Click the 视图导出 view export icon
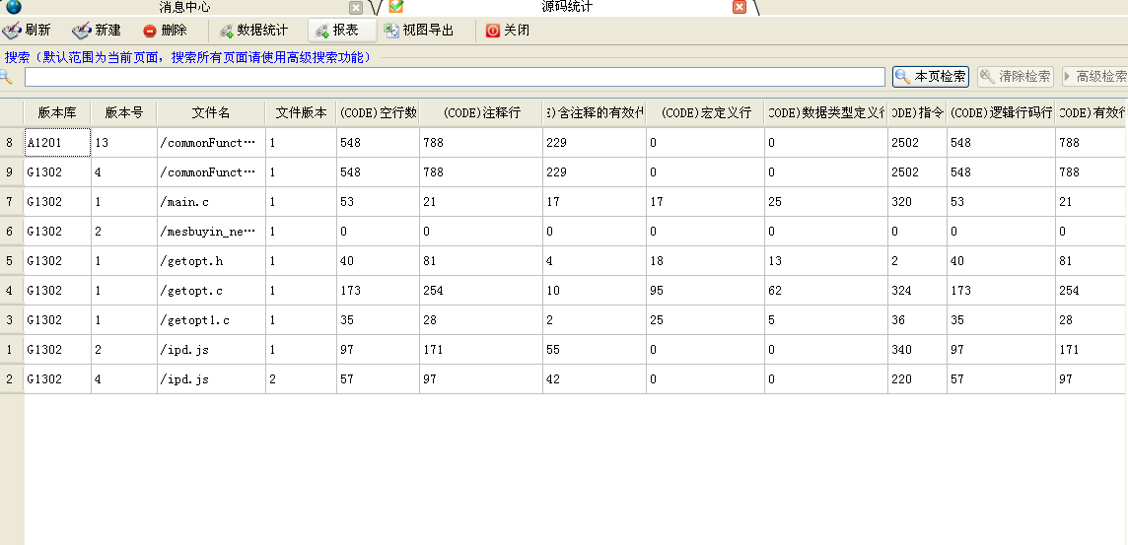The width and height of the screenshot is (1128, 545). point(391,31)
